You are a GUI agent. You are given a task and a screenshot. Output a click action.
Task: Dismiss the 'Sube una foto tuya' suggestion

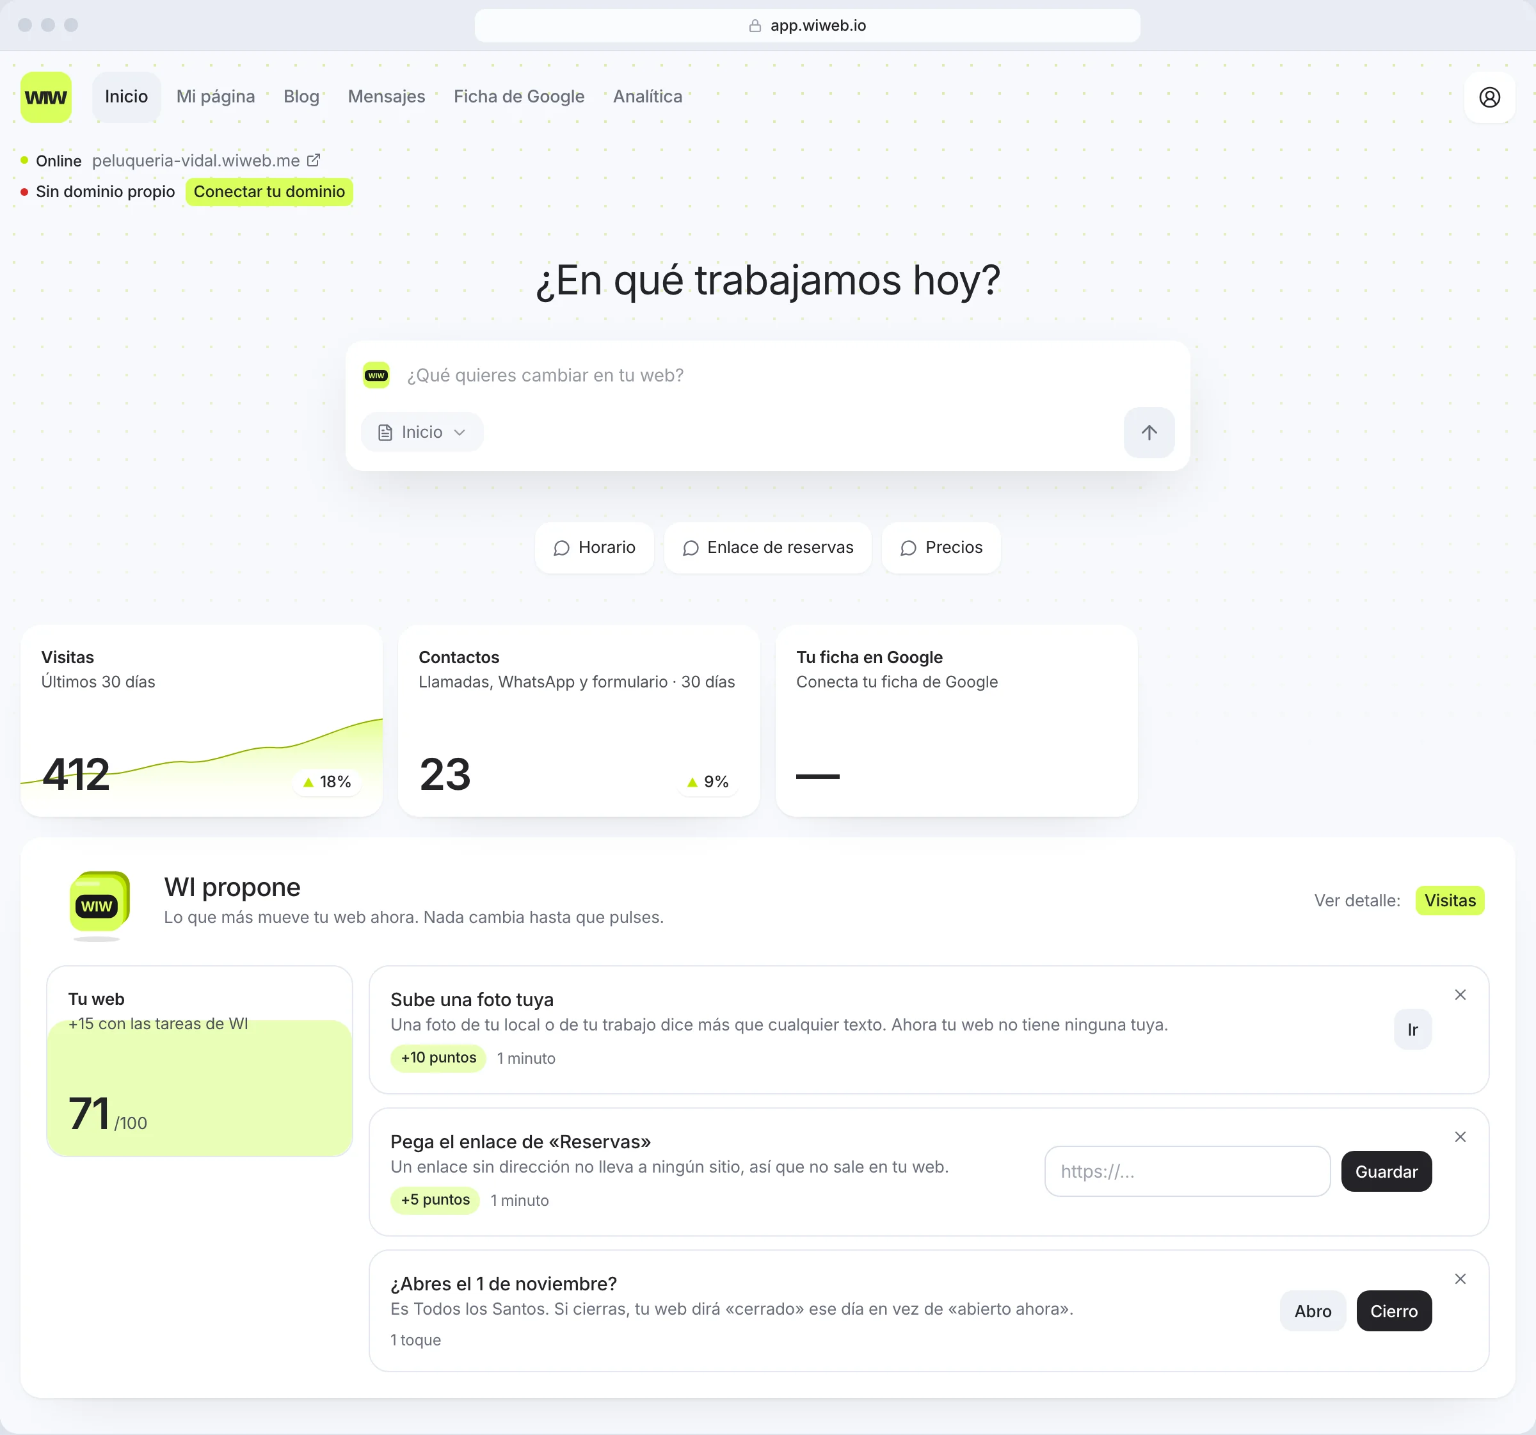point(1459,995)
